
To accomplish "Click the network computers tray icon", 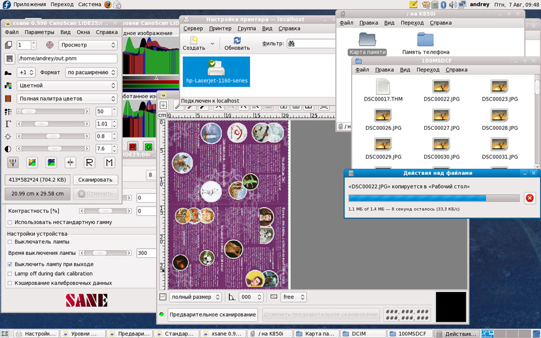I will (463, 4).
